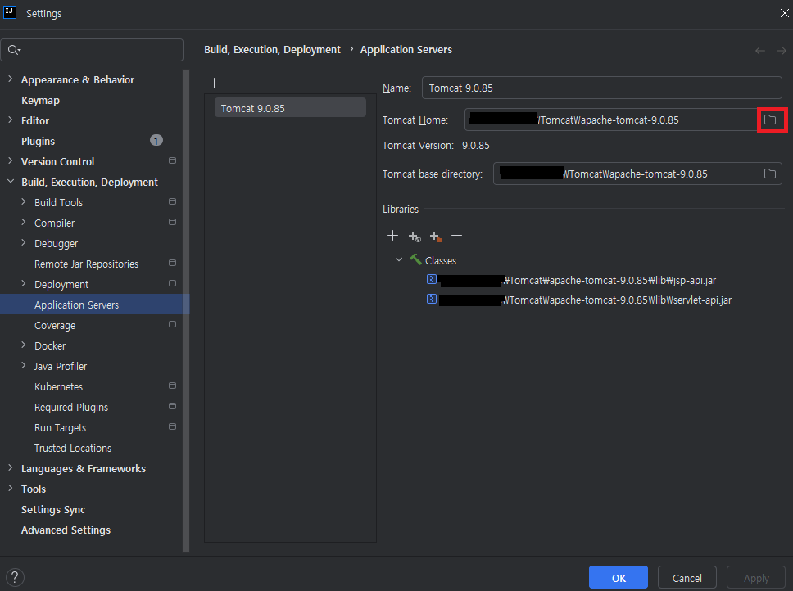Open the Plugins settings page
Viewport: 793px width, 591px height.
point(38,141)
